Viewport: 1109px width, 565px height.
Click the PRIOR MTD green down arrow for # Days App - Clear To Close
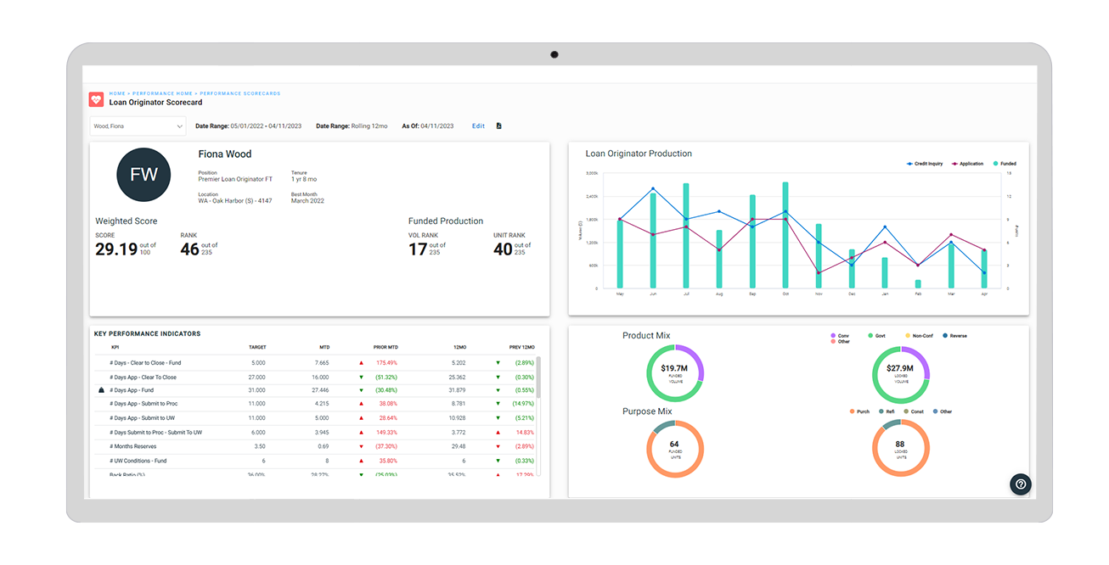coord(361,377)
